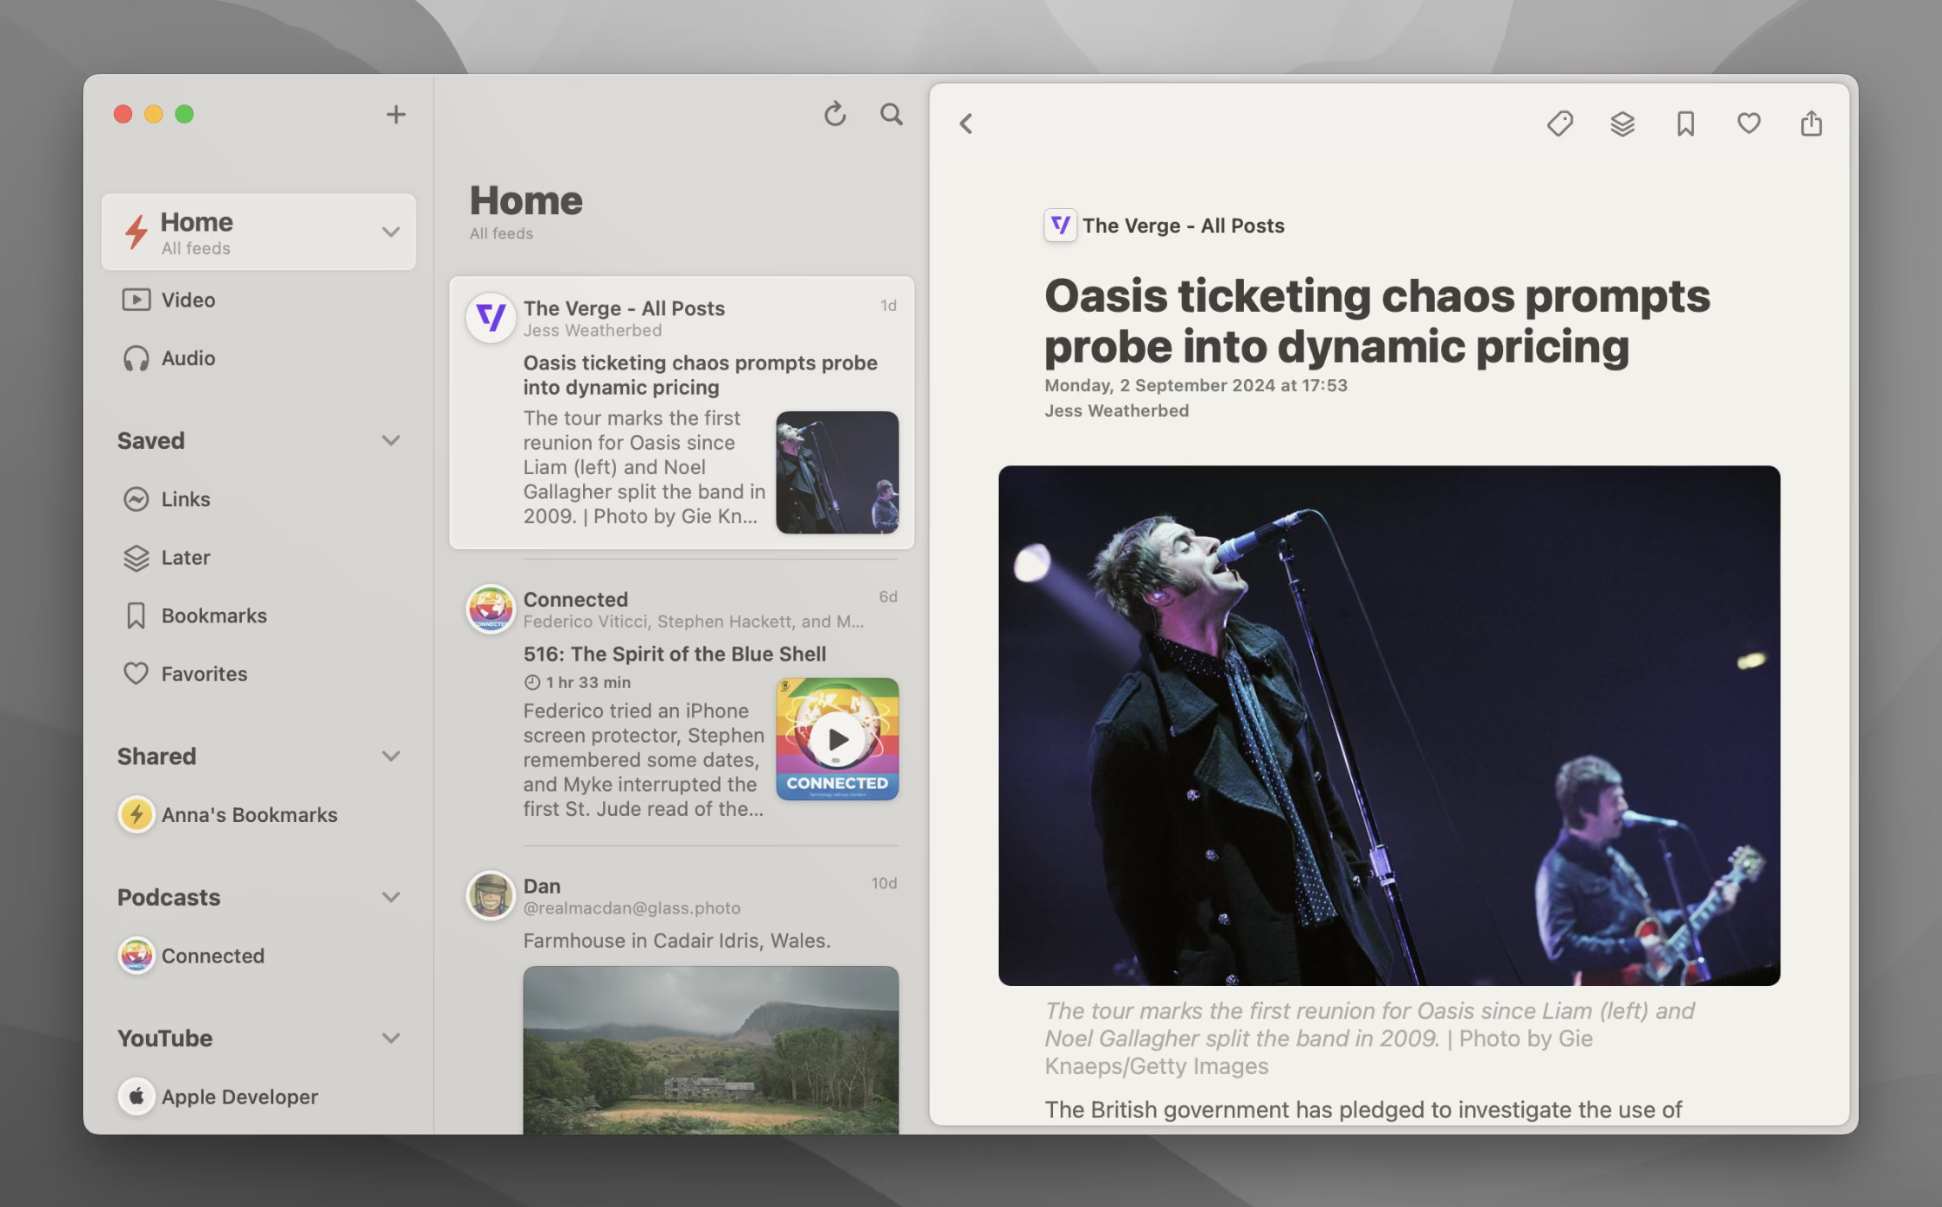This screenshot has width=1942, height=1207.
Task: Play the Connected episode via play button
Action: pos(837,739)
